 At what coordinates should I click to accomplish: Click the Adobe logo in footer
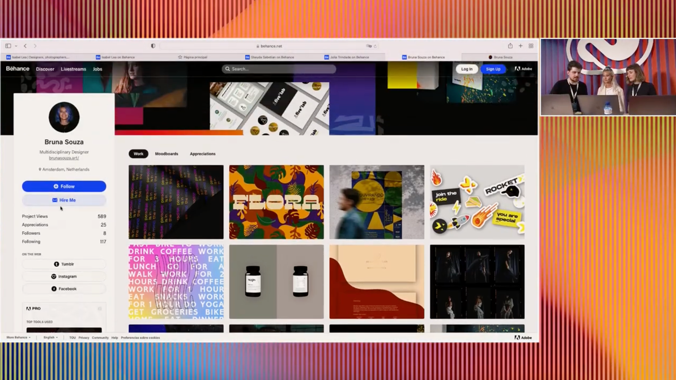pos(523,337)
